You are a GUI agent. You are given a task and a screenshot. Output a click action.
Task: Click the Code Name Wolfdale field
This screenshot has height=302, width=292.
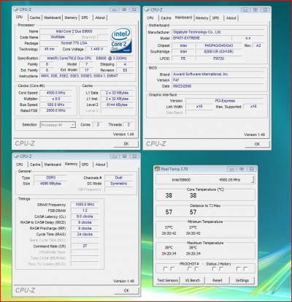tap(58, 37)
